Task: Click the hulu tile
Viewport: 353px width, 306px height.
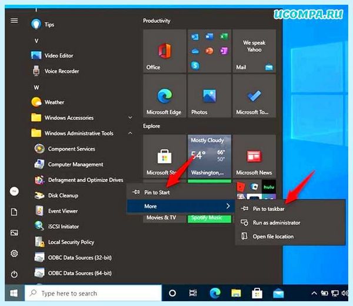Action: tap(269, 187)
